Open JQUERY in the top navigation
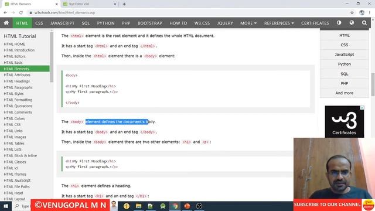Screen dimensions: 375x211 [x=225, y=23]
